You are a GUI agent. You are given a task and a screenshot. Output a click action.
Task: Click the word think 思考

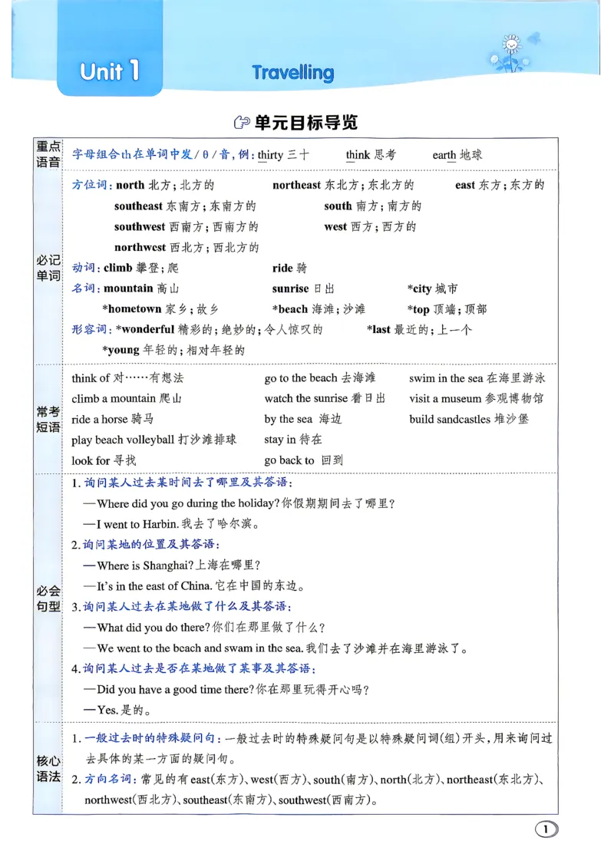371,155
